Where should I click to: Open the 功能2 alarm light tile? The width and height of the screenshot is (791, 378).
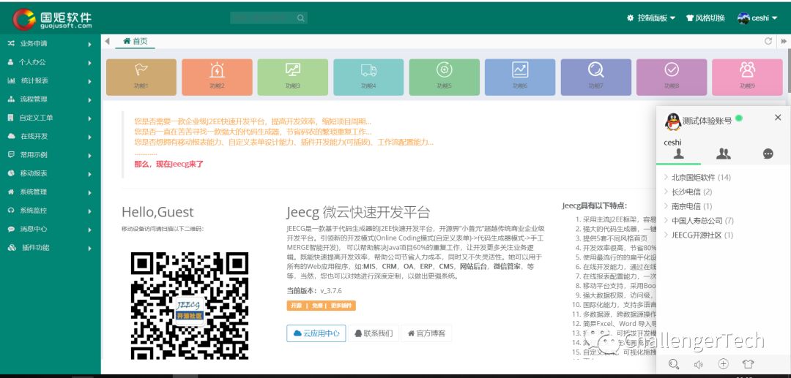pyautogui.click(x=217, y=77)
